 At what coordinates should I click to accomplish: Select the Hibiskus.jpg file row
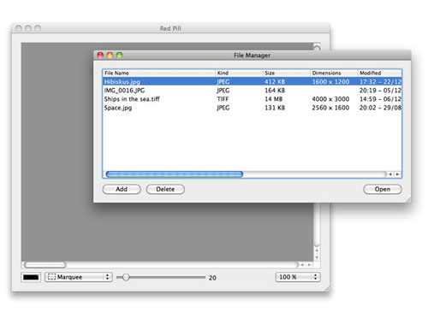[253, 82]
